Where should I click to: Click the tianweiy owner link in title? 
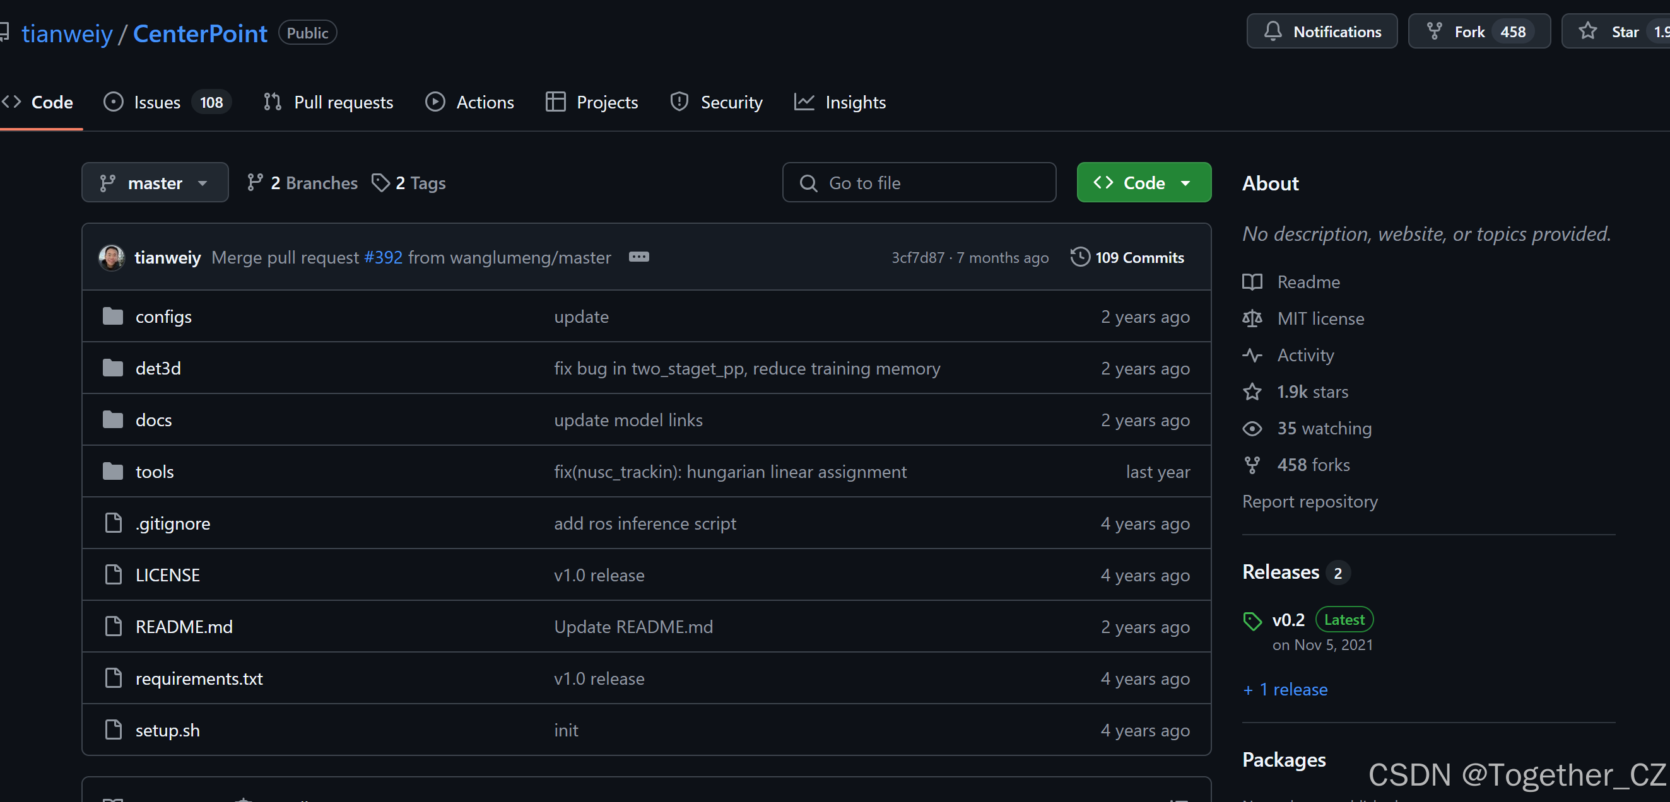click(67, 33)
